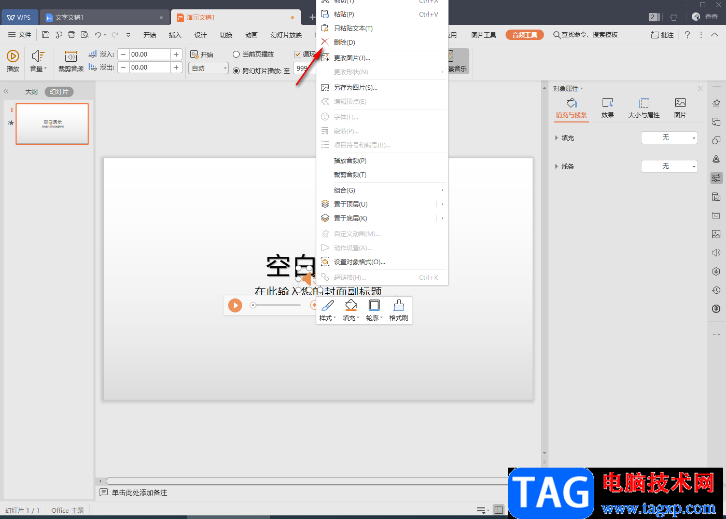Decrease fade-in (淡入) time with minus
The height and width of the screenshot is (519, 726).
click(123, 54)
